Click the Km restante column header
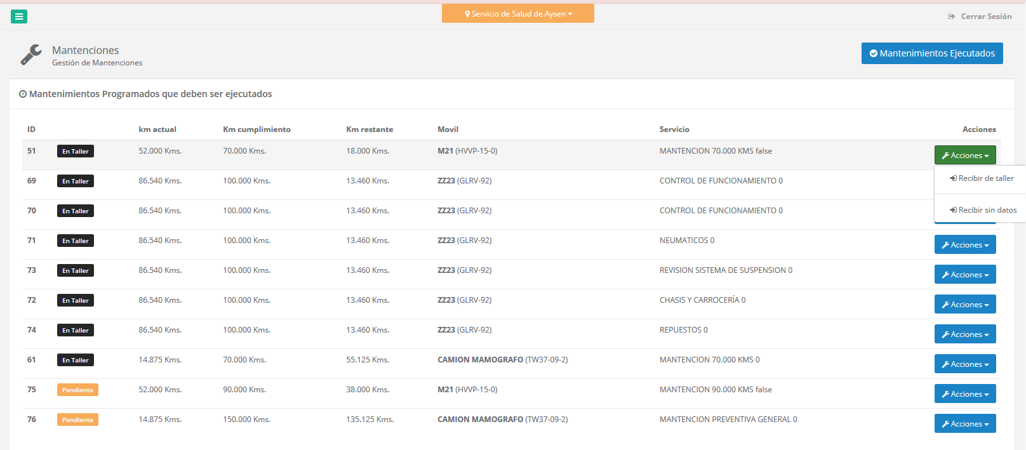Screen dimensions: 1026x450 point(369,129)
